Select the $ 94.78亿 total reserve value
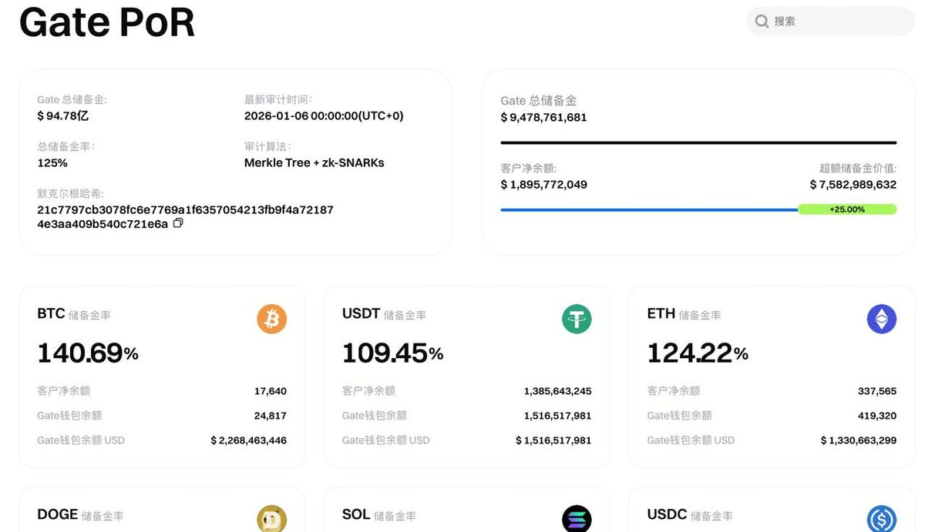The image size is (925, 532). (x=63, y=116)
